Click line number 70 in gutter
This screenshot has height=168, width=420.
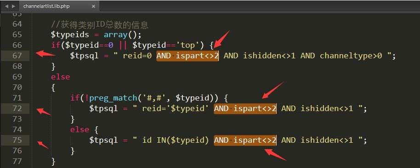(17, 88)
